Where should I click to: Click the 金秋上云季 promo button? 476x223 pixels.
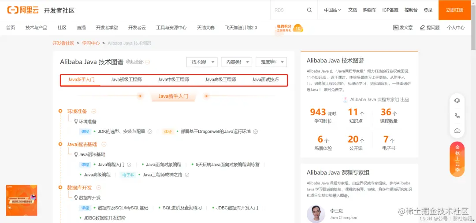click(x=457, y=159)
